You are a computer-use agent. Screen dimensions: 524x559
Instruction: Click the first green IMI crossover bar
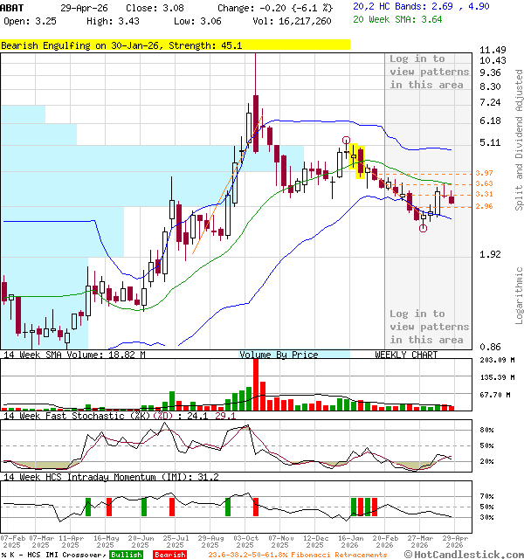(x=87, y=506)
